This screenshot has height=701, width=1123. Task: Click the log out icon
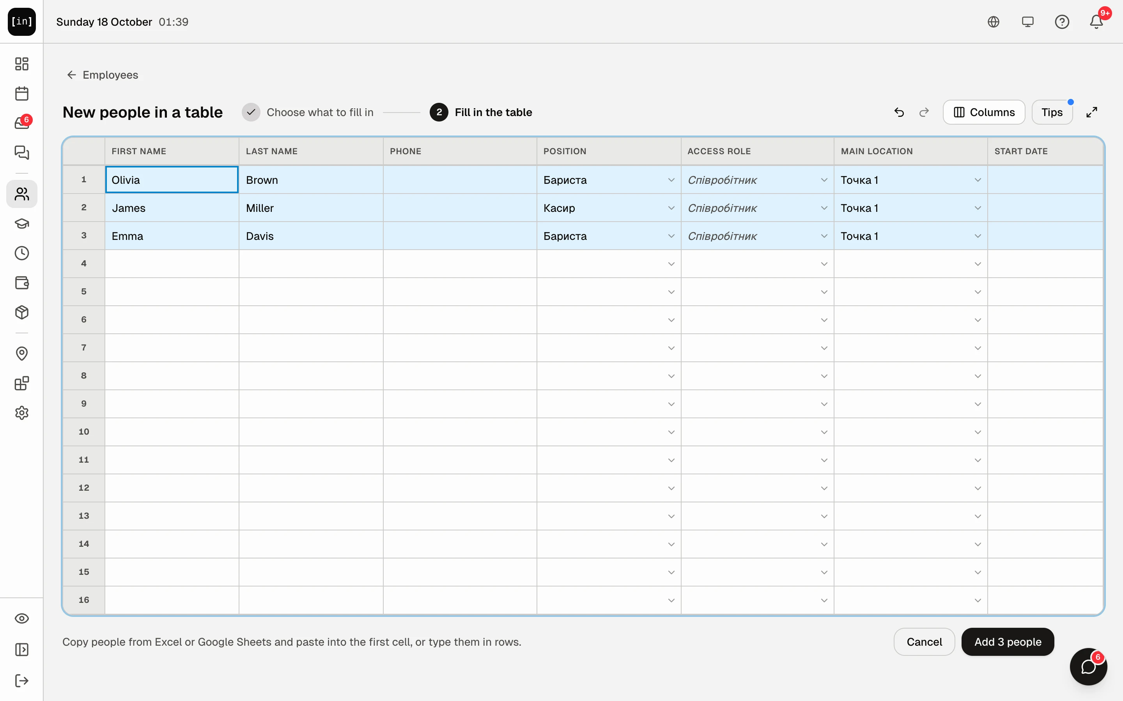(x=22, y=681)
